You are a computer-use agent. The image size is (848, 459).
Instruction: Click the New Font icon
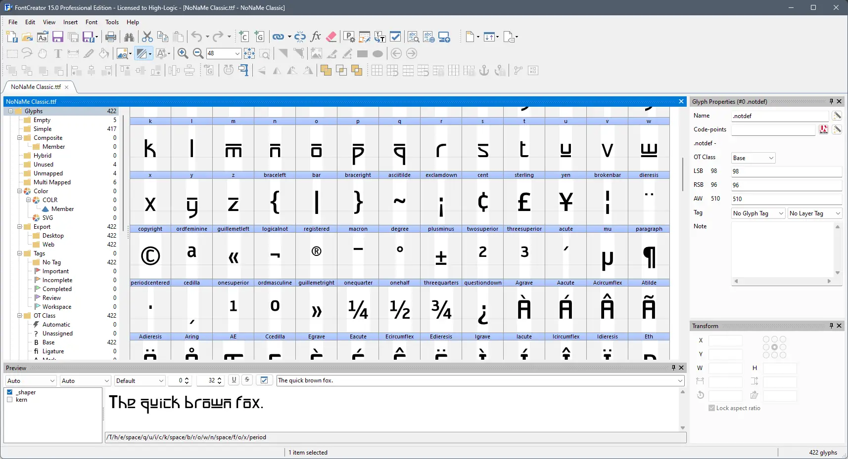12,37
